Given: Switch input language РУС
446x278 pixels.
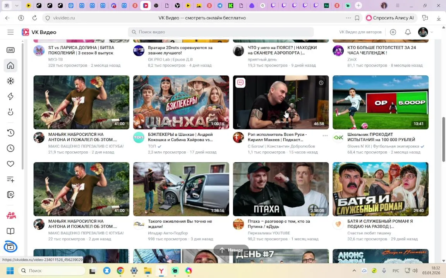Looking at the screenshot, I should [x=396, y=271].
